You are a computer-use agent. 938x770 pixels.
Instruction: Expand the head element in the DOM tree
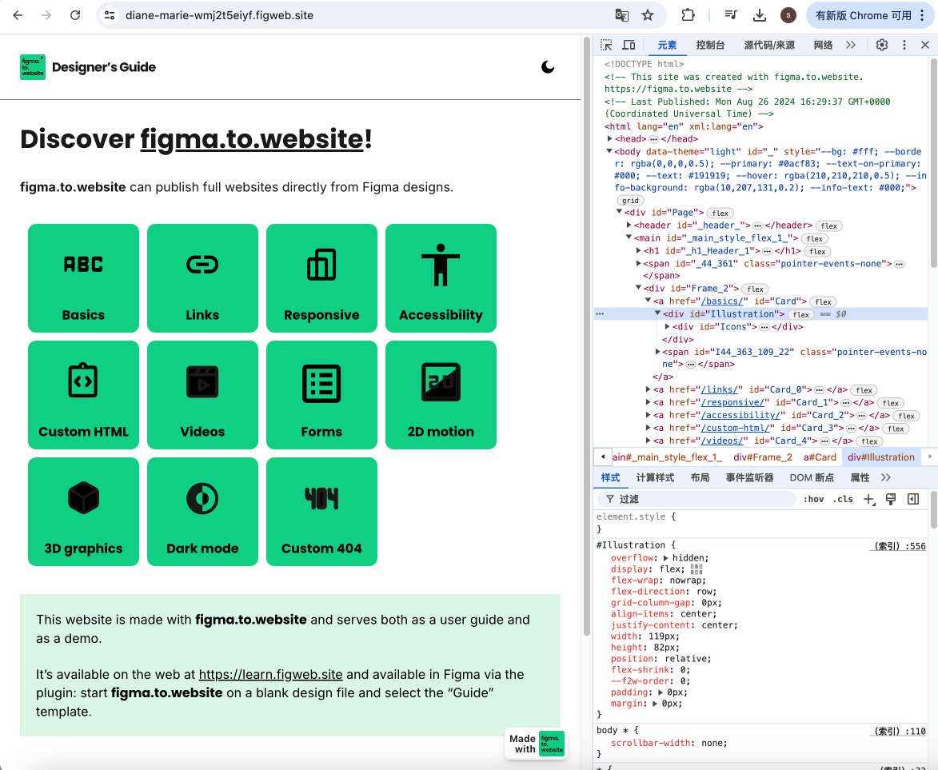(x=609, y=138)
